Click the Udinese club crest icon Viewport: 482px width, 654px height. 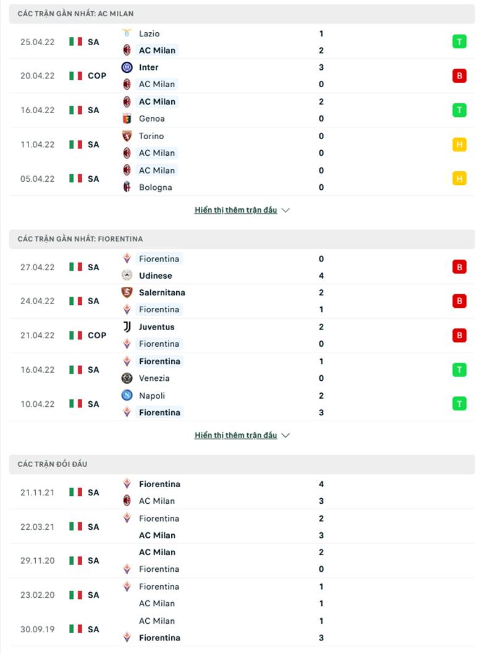(x=127, y=275)
